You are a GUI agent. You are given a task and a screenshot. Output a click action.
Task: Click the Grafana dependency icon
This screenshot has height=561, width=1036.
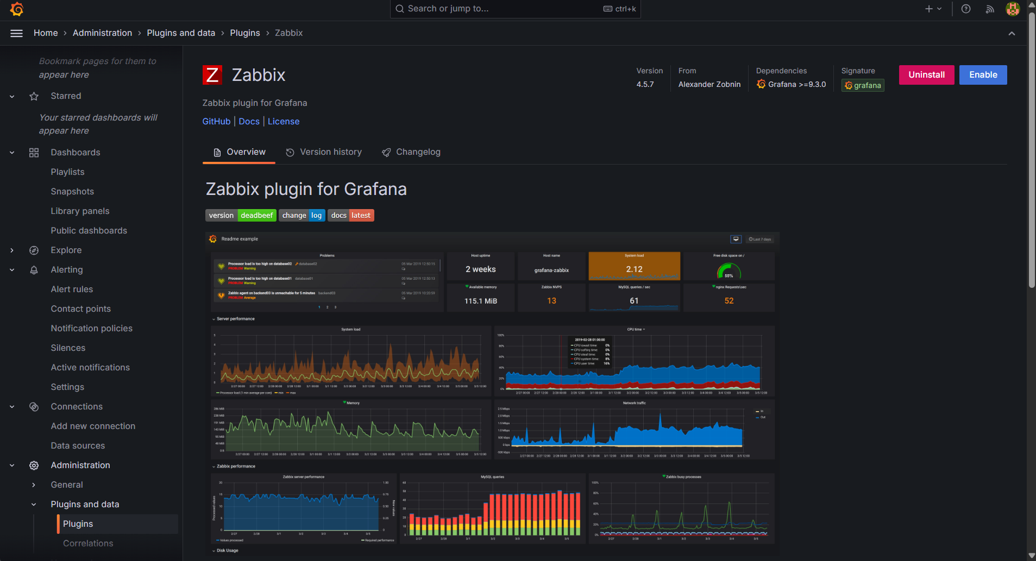tap(761, 84)
